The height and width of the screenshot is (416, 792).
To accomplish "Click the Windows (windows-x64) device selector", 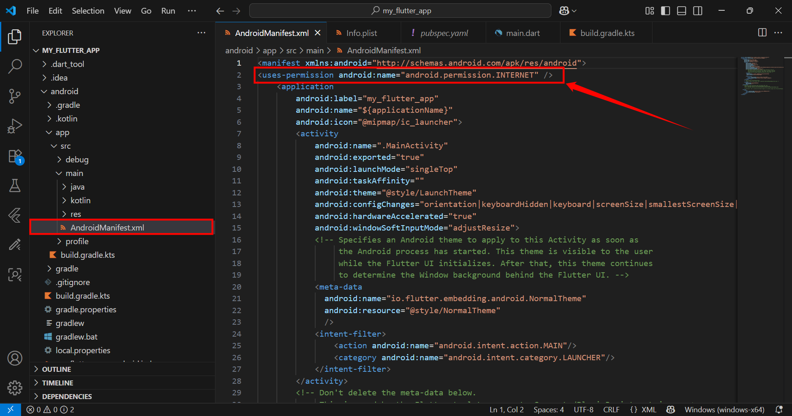I will (724, 409).
